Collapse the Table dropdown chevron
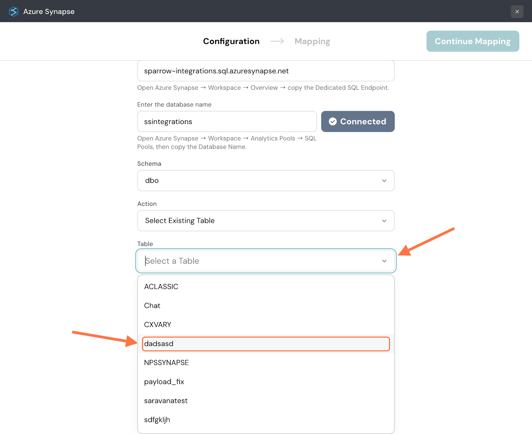 tap(384, 261)
